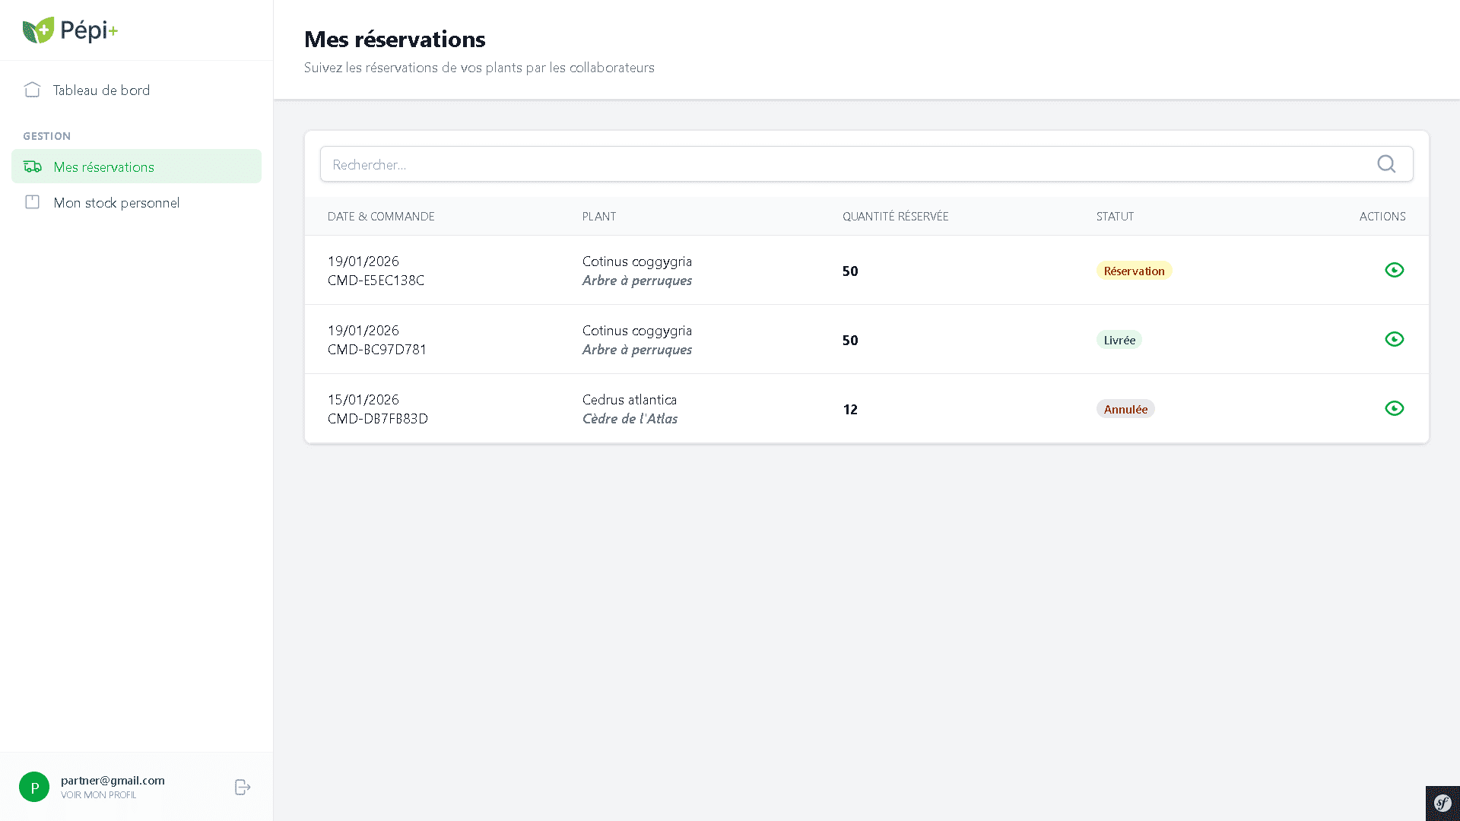Click the VOIR MON PROFIL link

99,795
